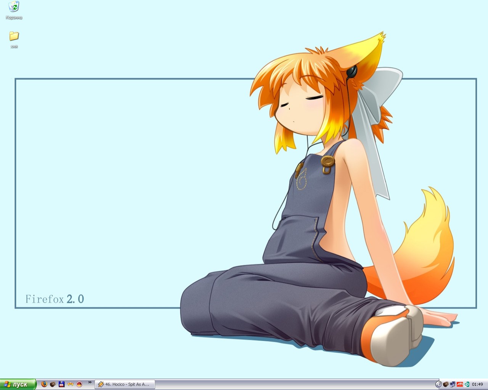Viewport: 488px width, 390px height.
Task: Open the yellow bat quick launch icon
Action: (70, 384)
